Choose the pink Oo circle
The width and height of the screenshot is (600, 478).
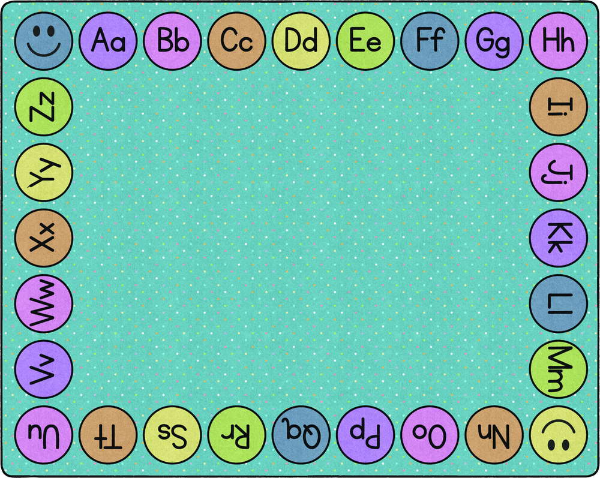pyautogui.click(x=430, y=434)
